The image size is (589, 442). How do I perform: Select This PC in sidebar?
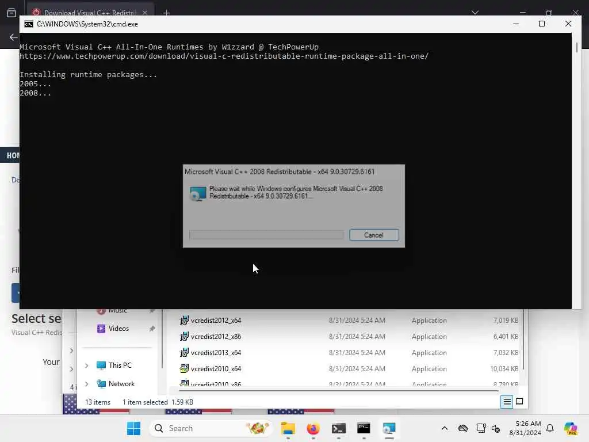(120, 365)
